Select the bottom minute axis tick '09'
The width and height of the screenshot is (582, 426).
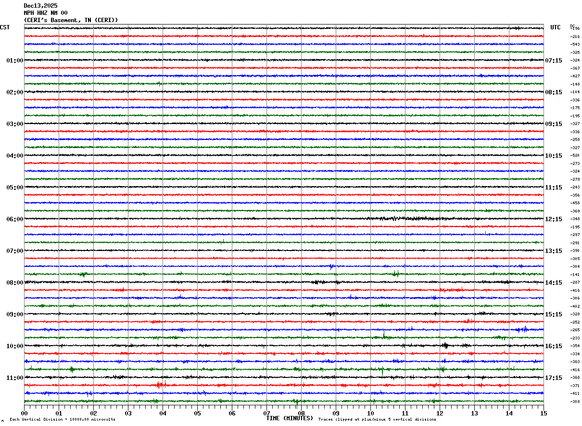pos(336,413)
